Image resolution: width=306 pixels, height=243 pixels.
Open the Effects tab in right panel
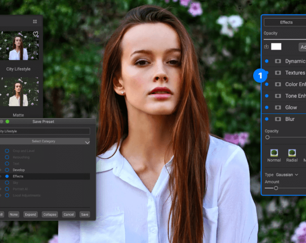click(286, 23)
